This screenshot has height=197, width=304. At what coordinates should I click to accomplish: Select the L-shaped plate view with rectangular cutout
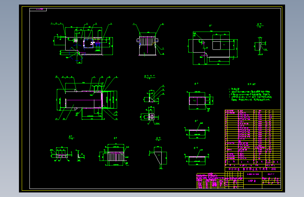tap(213, 48)
